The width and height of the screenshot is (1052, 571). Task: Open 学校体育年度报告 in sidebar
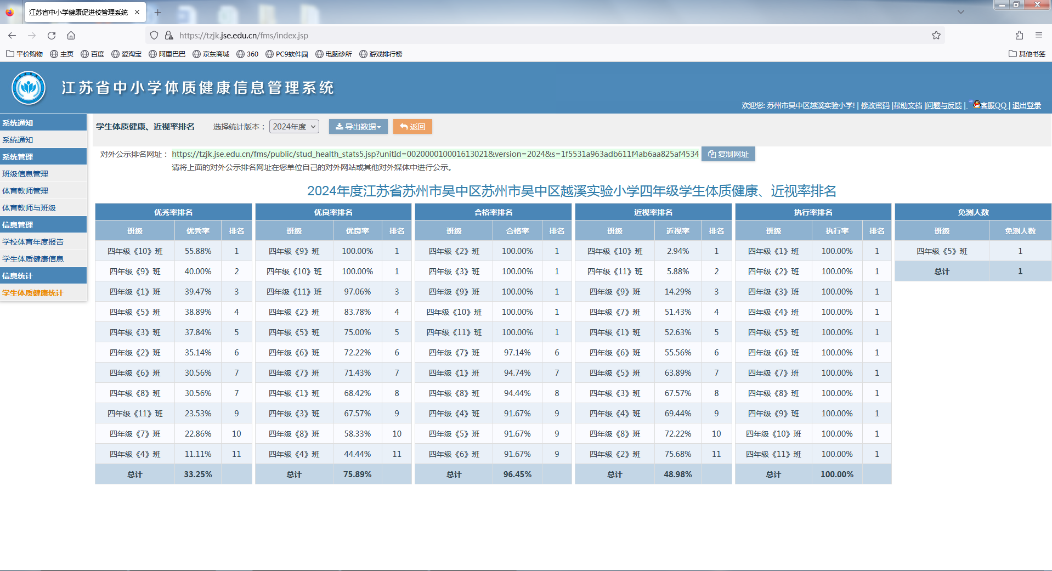click(43, 242)
